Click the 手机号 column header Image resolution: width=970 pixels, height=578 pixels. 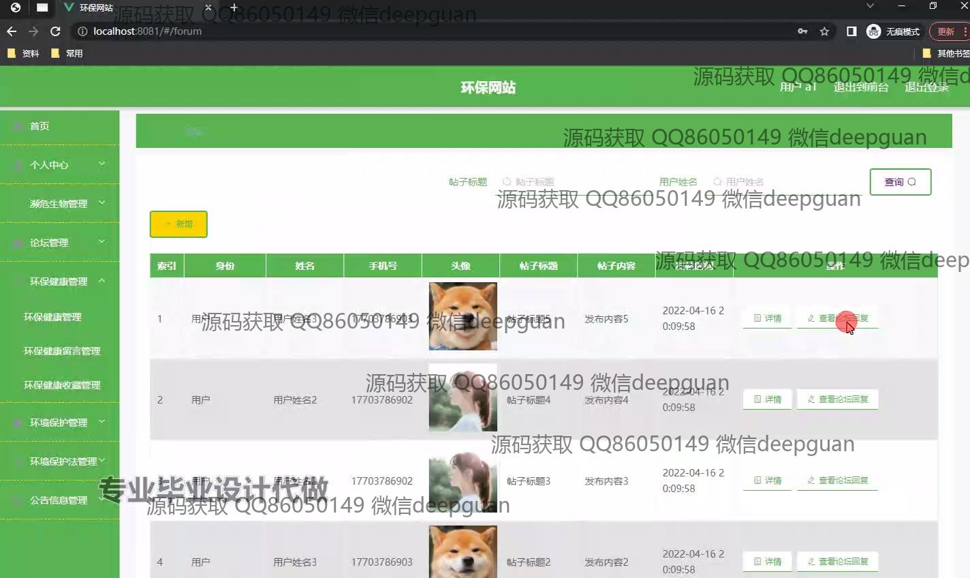[x=383, y=266]
